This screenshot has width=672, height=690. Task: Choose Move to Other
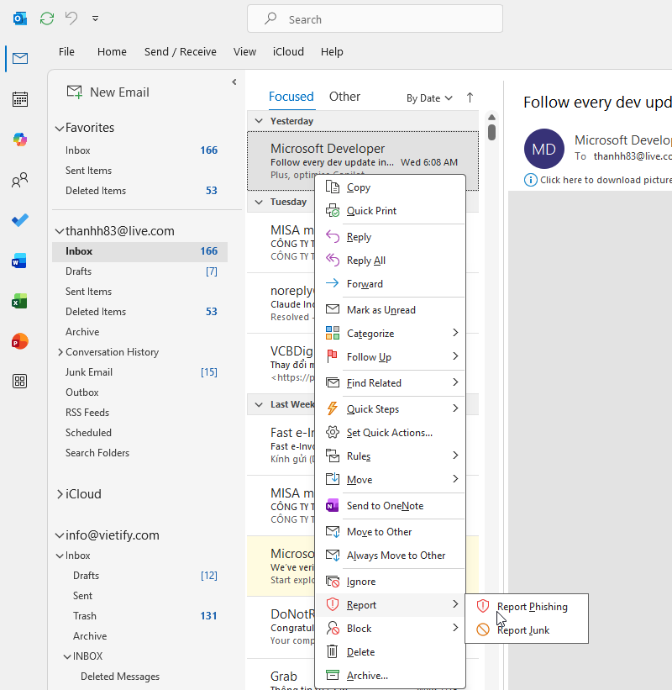point(390,532)
